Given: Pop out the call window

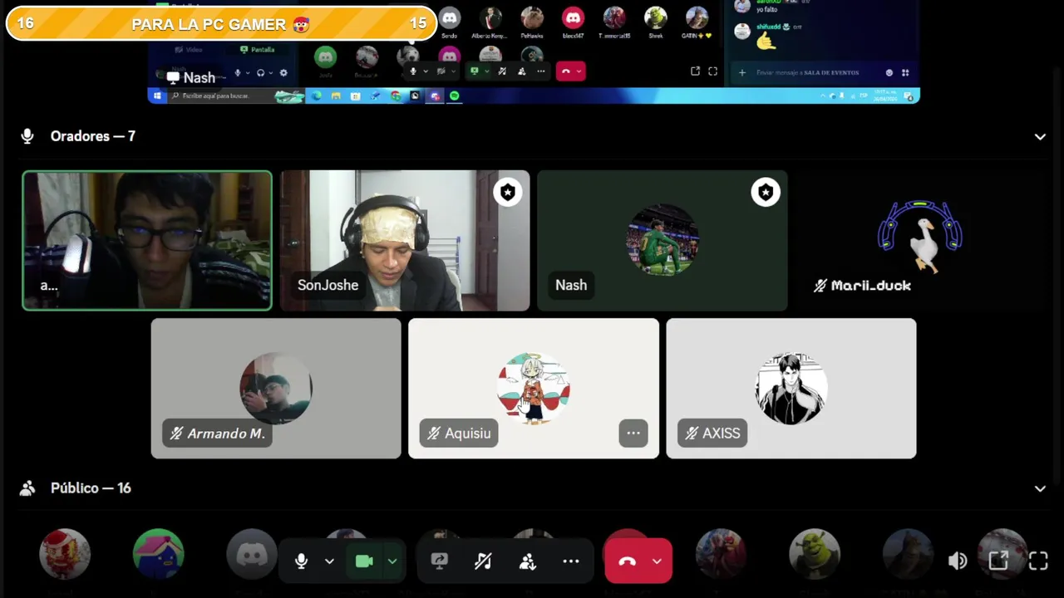Looking at the screenshot, I should [x=998, y=561].
